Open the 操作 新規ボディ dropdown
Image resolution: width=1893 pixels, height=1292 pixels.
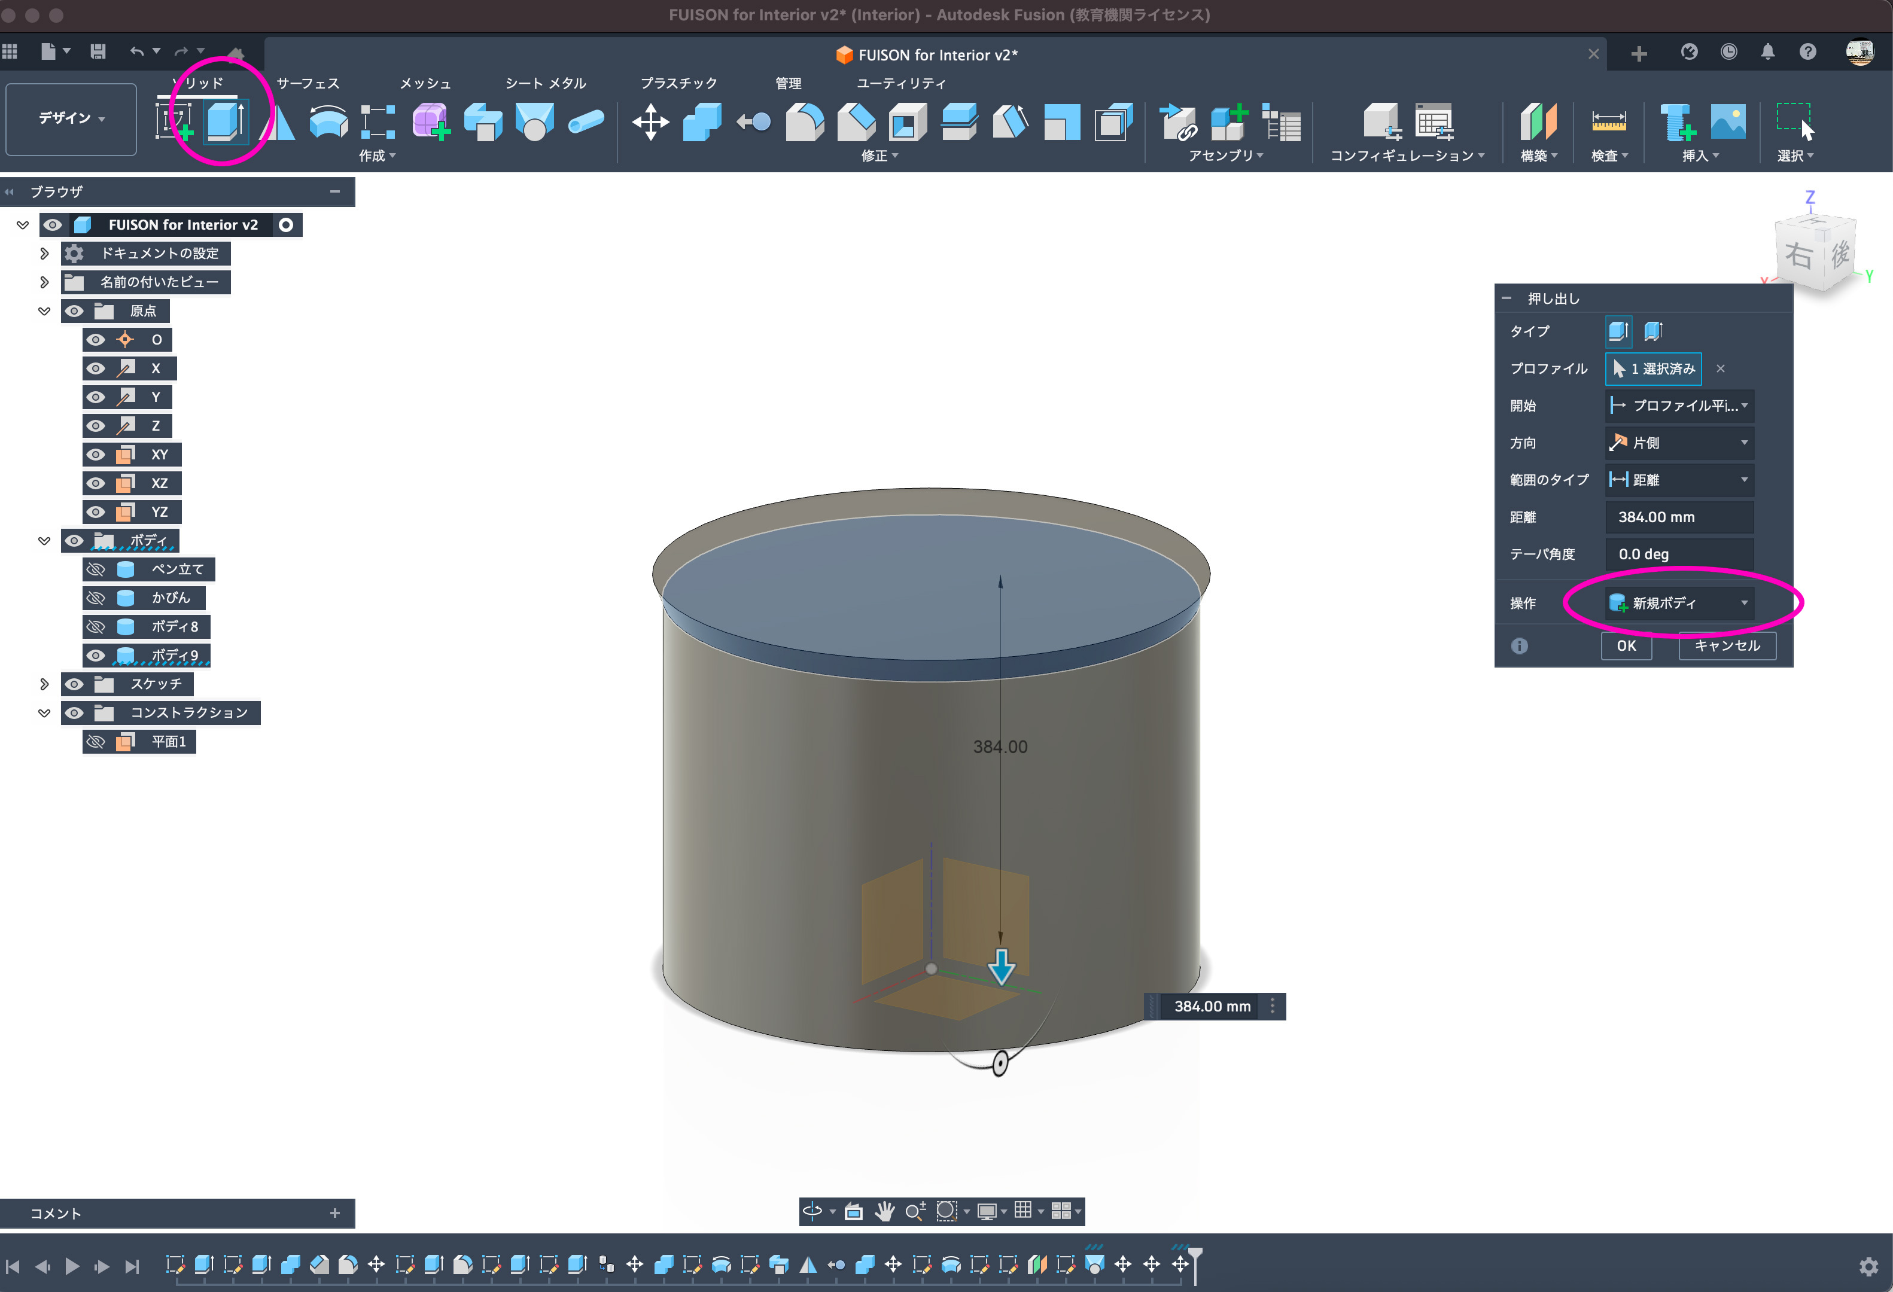[x=1678, y=604]
